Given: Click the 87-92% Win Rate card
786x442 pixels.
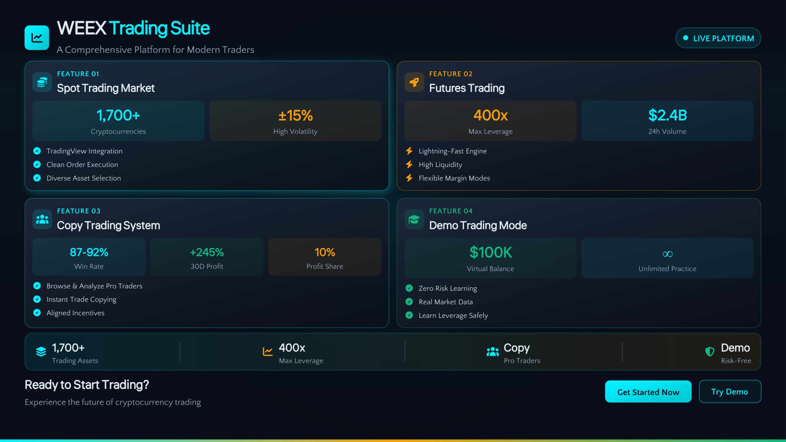Looking at the screenshot, I should [89, 257].
